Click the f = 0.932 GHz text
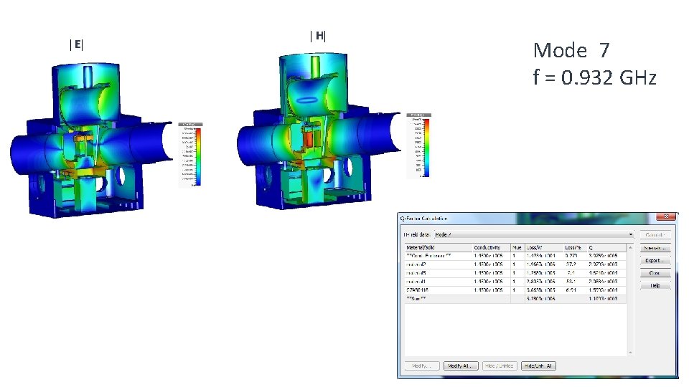689x387 pixels. click(x=594, y=77)
